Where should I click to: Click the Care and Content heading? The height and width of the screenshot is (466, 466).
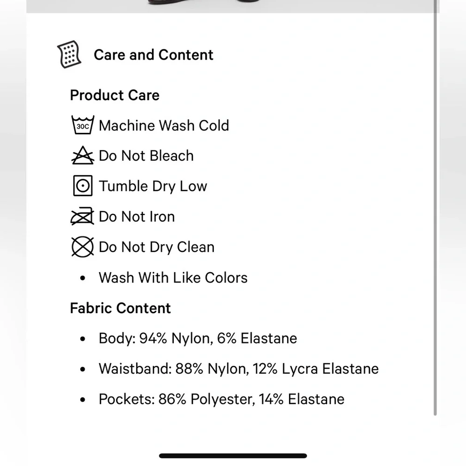pos(153,55)
